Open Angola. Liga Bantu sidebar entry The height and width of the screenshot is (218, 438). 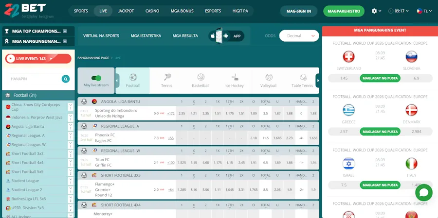[x=28, y=126]
